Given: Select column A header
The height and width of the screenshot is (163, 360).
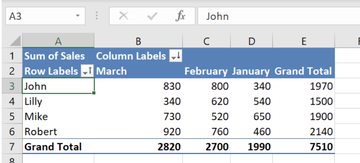Looking at the screenshot, I should 58,41.
